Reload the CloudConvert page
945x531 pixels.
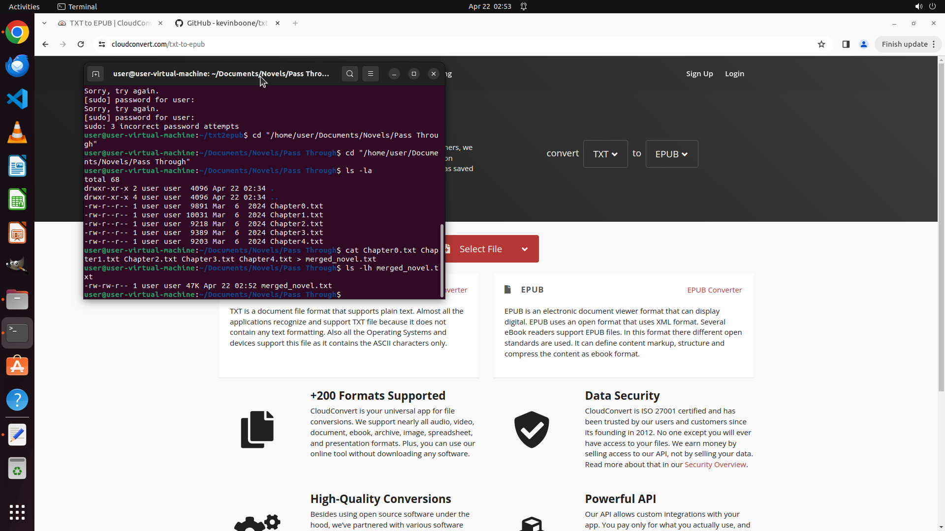[81, 44]
